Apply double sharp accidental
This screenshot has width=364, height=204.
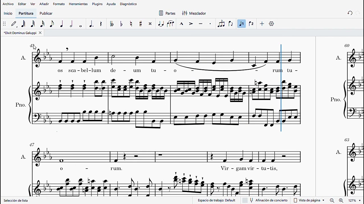pyautogui.click(x=150, y=24)
